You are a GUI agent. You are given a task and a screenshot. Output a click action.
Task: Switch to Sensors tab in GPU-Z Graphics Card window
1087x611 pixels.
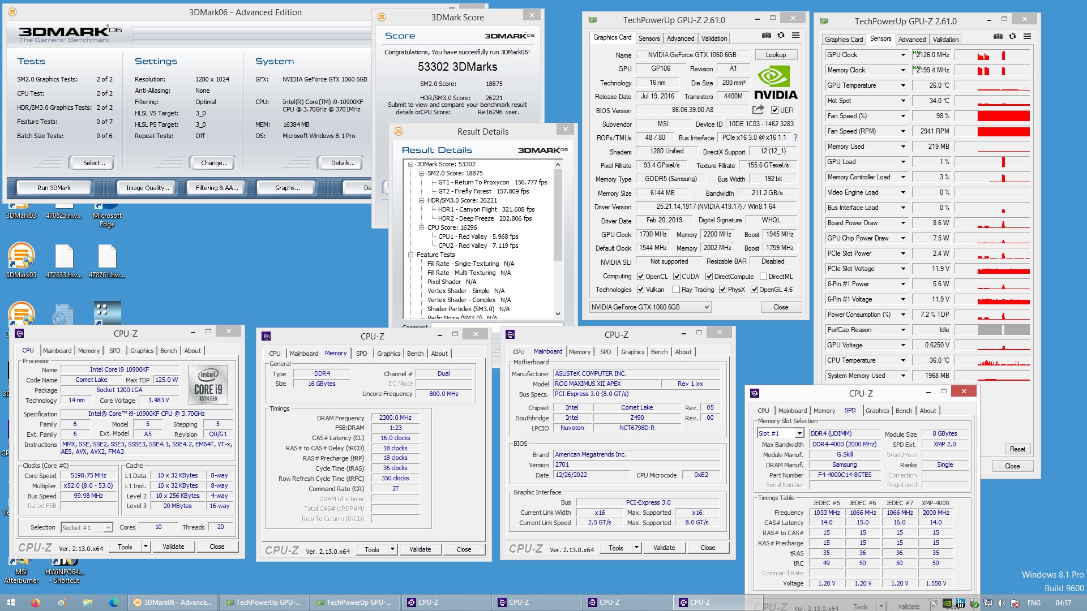coord(649,38)
